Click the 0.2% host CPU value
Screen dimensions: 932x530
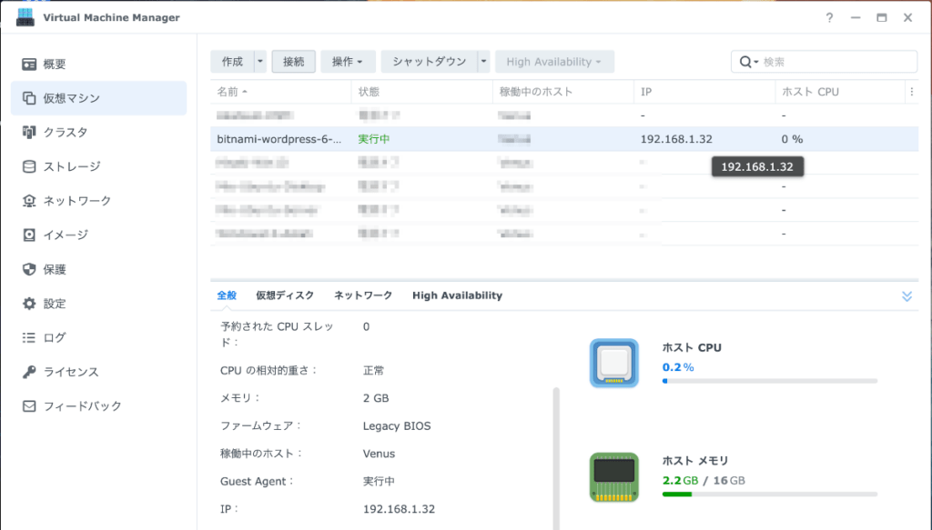pyautogui.click(x=678, y=366)
